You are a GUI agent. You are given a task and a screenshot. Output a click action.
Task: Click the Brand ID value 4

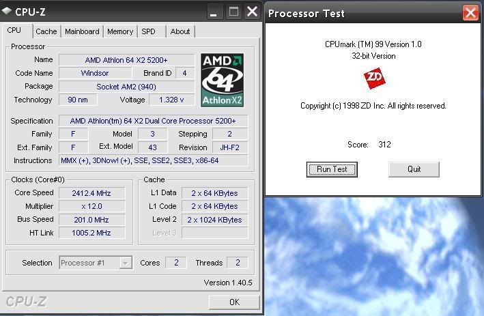[184, 73]
